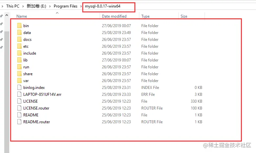This screenshot has width=256, height=153.
Task: Select the README.router file icon
Action: click(x=19, y=122)
